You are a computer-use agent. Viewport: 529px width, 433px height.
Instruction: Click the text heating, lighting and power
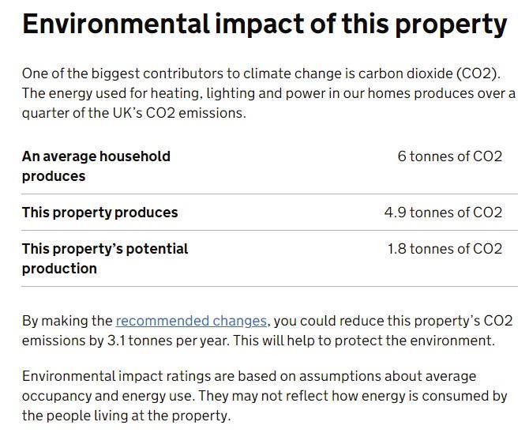(216, 93)
